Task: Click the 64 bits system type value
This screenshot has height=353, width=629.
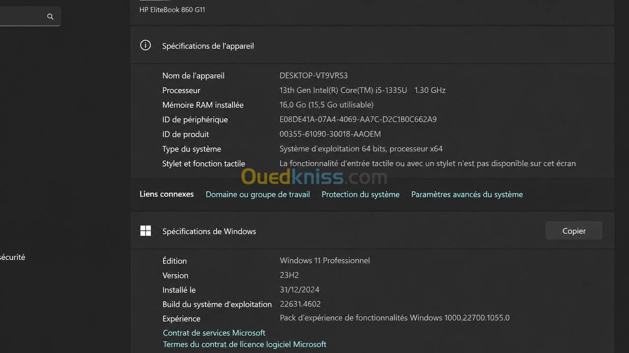Action: coord(361,149)
